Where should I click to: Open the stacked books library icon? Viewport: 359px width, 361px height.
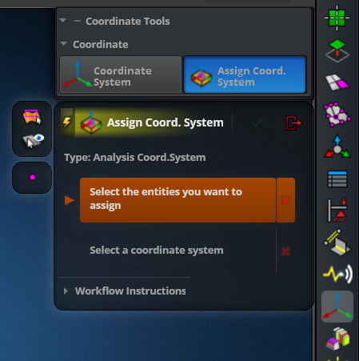[x=337, y=339]
